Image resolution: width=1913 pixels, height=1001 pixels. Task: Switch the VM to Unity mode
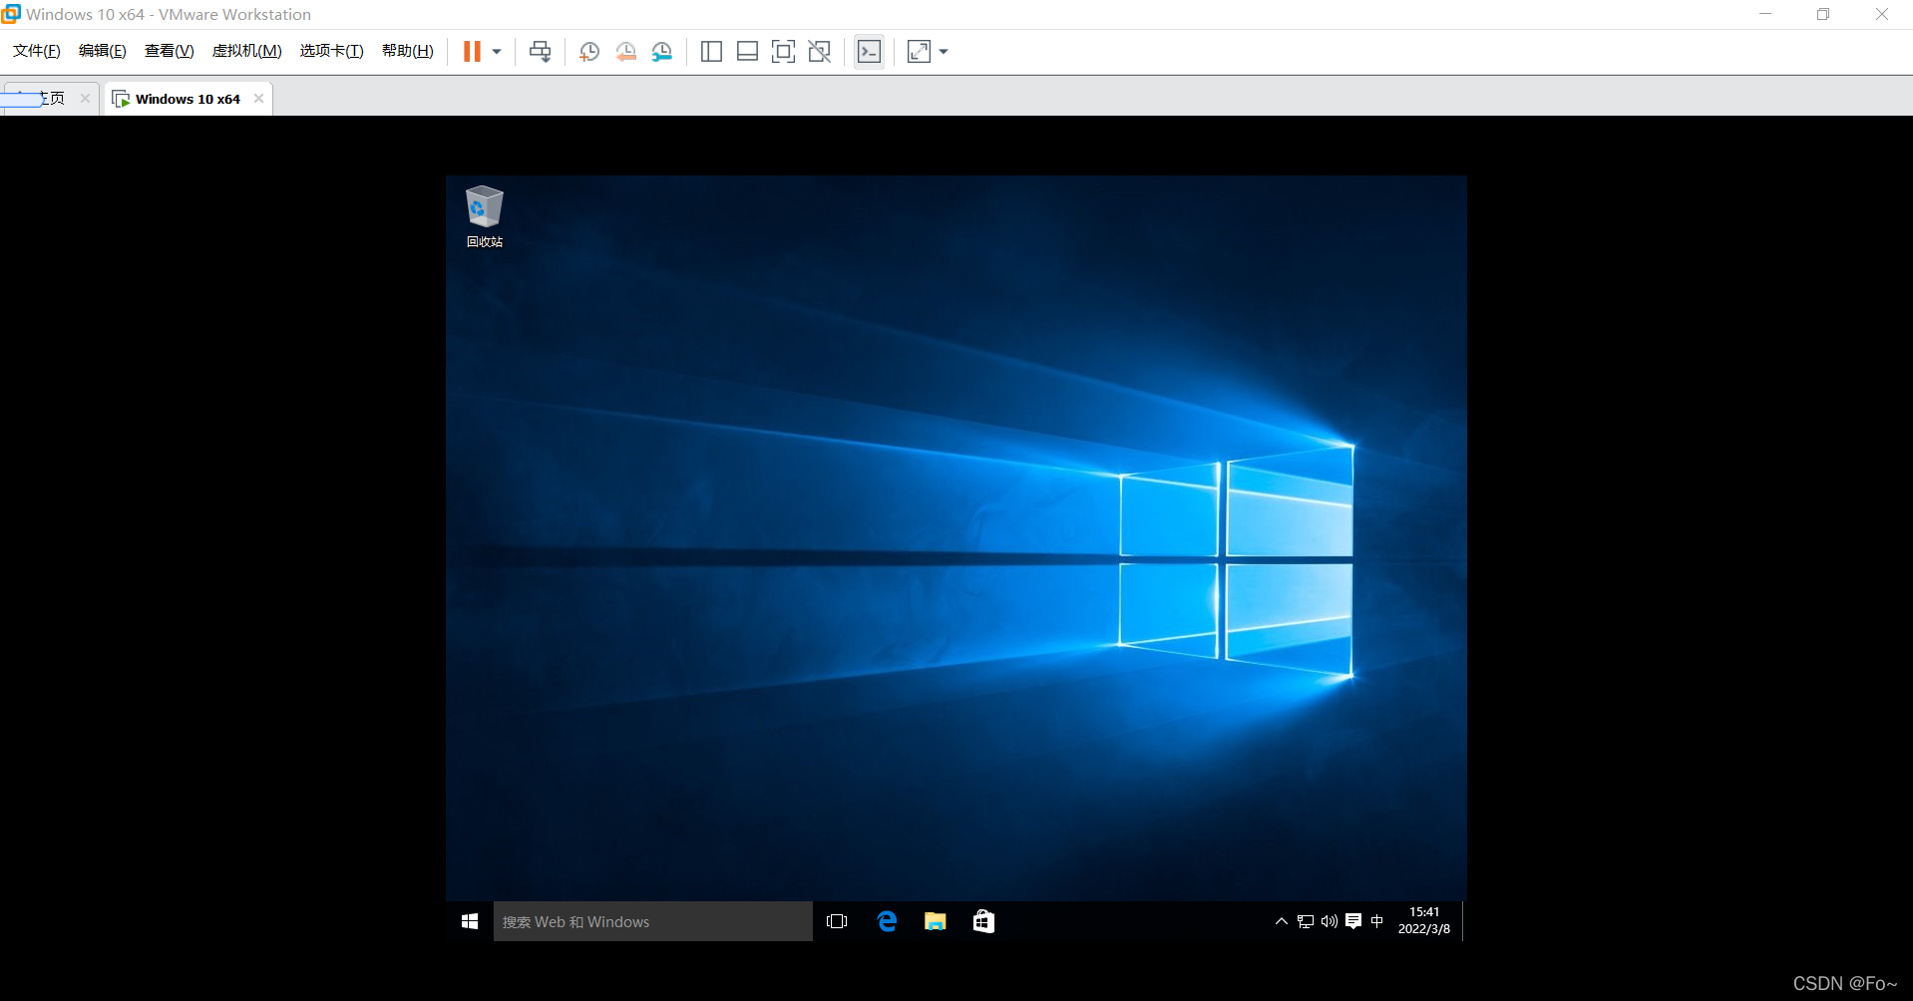pyautogui.click(x=819, y=51)
